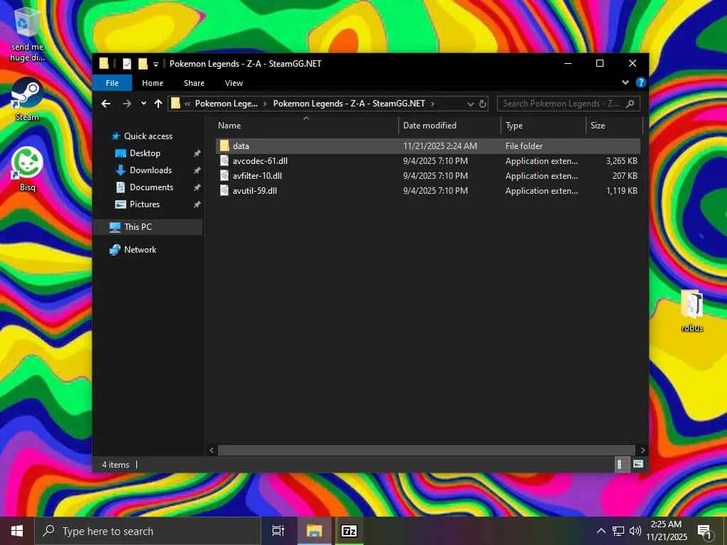727x545 pixels.
Task: Open Explorer Help question mark icon
Action: tap(641, 82)
